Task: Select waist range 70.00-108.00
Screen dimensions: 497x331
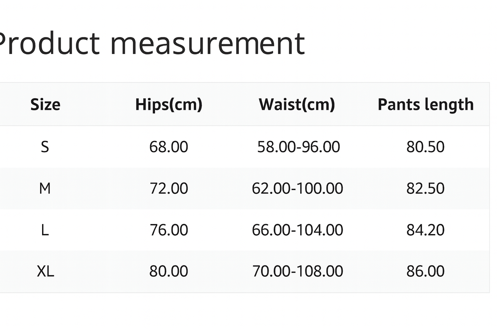Action: 298,271
